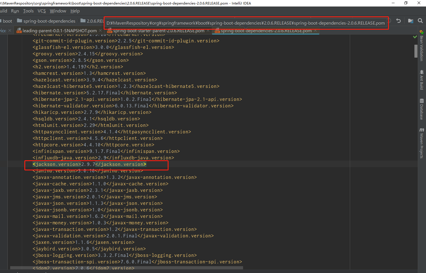The image size is (426, 273).
Task: Click the gson.version 2.8.5 line
Action: click(81, 60)
